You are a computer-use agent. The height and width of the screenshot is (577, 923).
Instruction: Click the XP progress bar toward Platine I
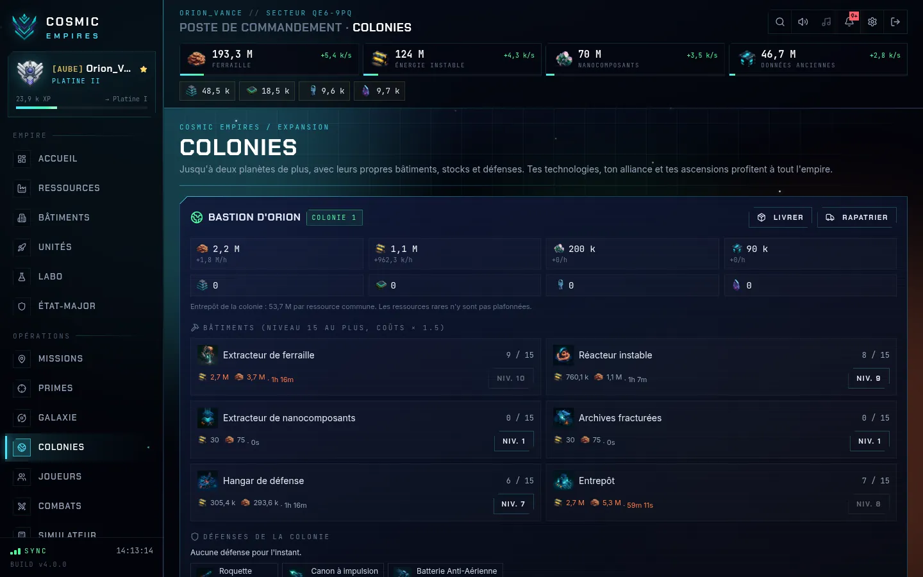(81, 108)
